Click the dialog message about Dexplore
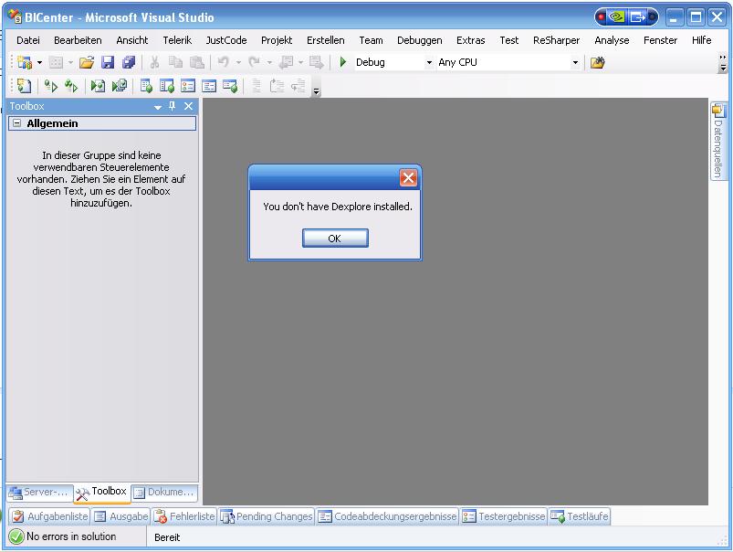This screenshot has width=733, height=552. coord(338,207)
